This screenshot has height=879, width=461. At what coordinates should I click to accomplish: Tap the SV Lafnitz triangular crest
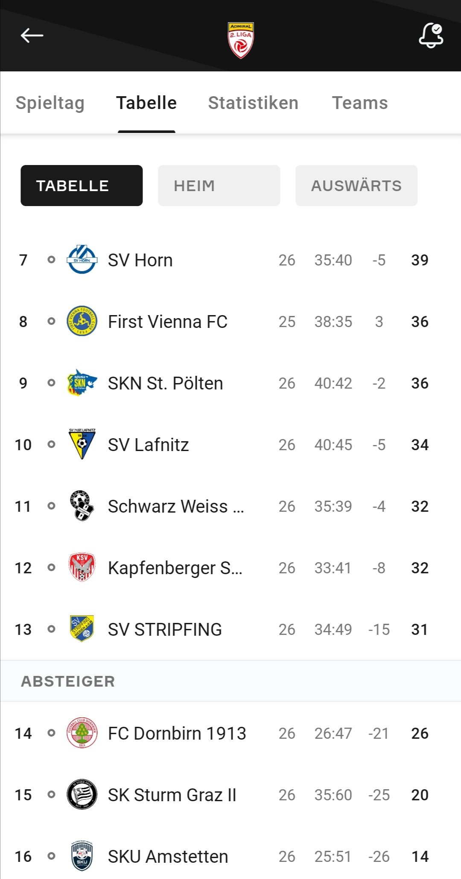(82, 444)
